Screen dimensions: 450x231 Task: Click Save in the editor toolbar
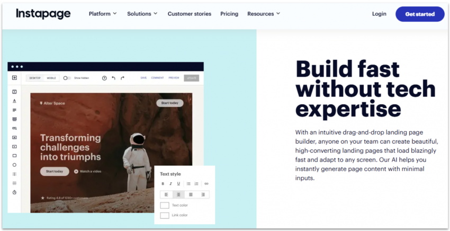(x=143, y=78)
